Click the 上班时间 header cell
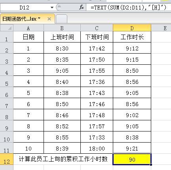Image resolution: width=171 pixels, height=170 pixels. [x=62, y=37]
